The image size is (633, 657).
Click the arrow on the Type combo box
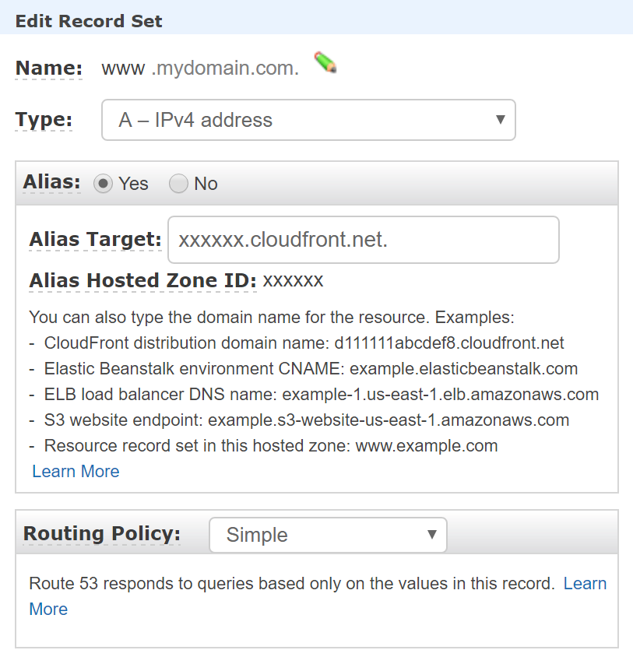tap(500, 119)
